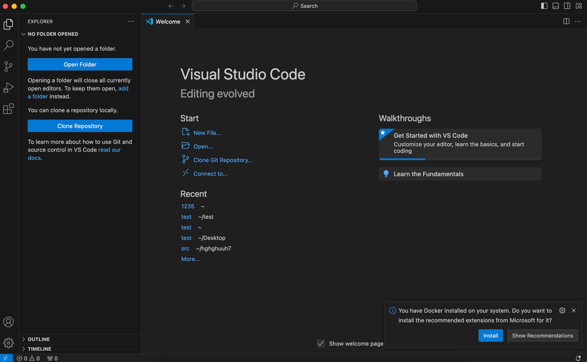The width and height of the screenshot is (587, 362).
Task: Open Explorer views and more actions menu
Action: [x=131, y=22]
